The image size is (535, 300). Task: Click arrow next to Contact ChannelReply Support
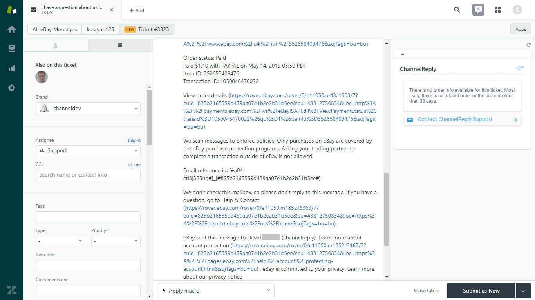(x=515, y=120)
